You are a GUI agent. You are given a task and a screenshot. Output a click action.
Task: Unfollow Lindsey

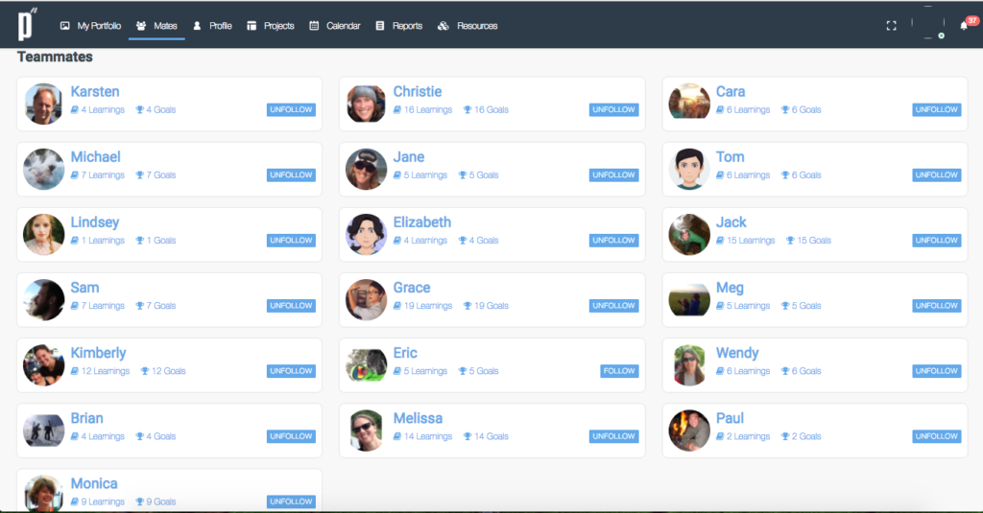tap(291, 240)
